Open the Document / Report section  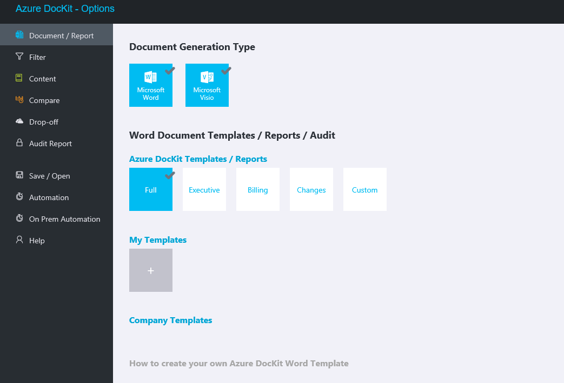coord(56,35)
